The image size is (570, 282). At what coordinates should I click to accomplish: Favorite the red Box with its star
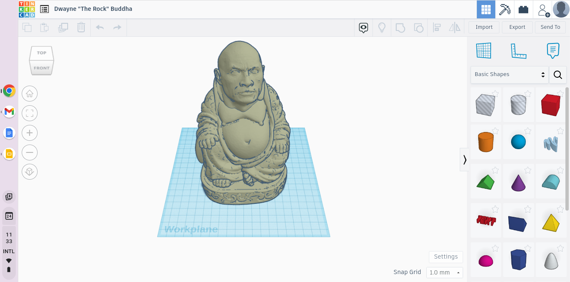pos(560,94)
